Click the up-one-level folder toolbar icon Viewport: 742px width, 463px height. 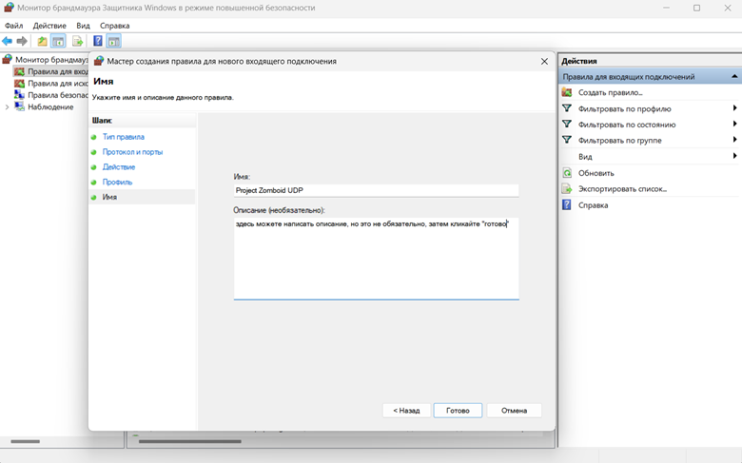click(42, 41)
